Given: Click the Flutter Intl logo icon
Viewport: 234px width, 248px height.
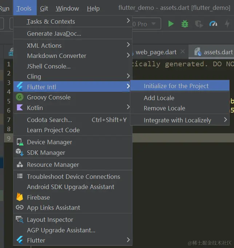Looking at the screenshot, I should pos(20,86).
